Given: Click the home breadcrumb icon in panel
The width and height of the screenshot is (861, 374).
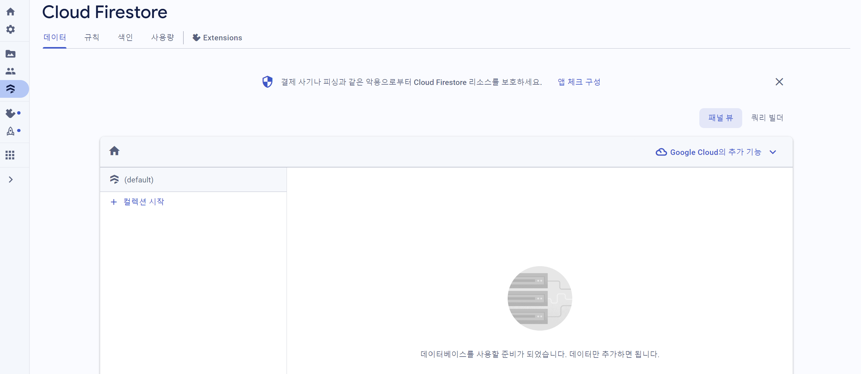Looking at the screenshot, I should (x=114, y=151).
